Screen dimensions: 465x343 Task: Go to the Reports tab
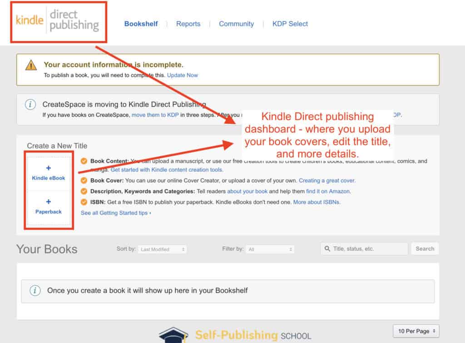(188, 24)
